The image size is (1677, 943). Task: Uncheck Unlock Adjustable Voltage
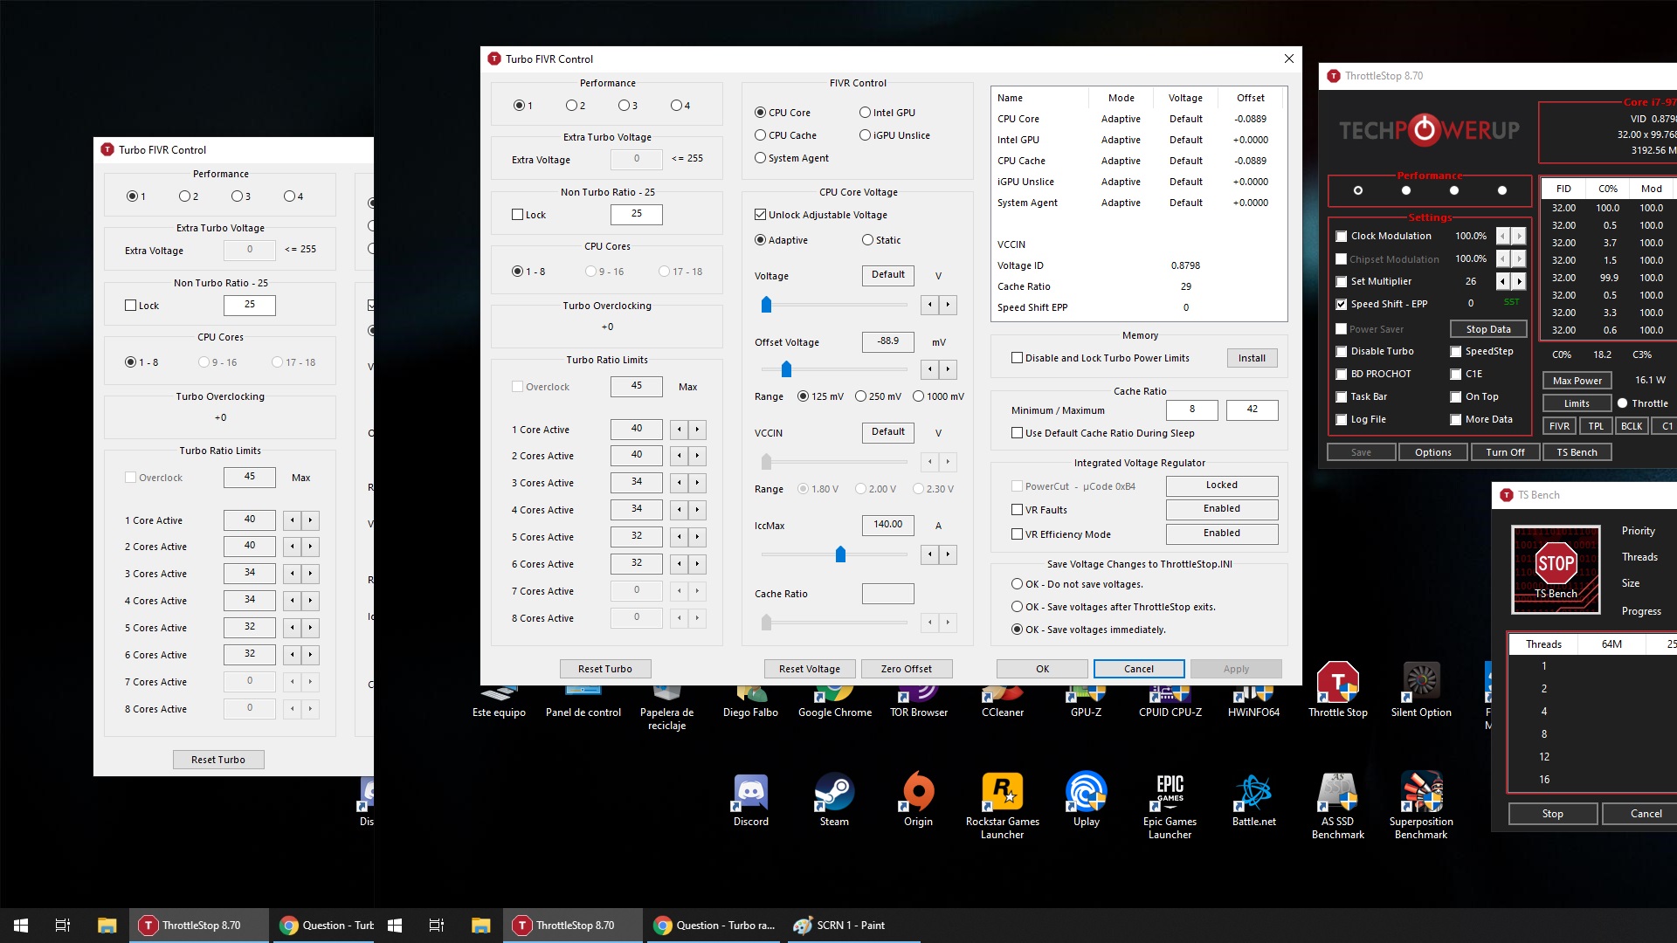click(x=761, y=215)
